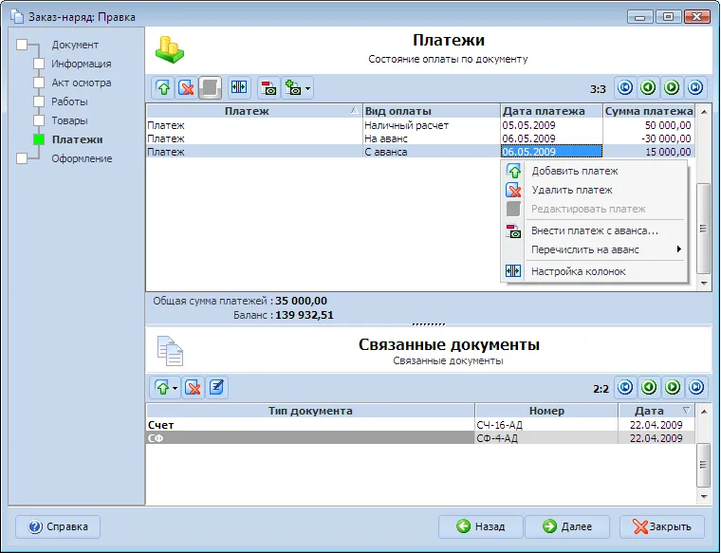Screen dimensions: 721x553
Task: Open Документ section label in sidebar
Action: 75,45
